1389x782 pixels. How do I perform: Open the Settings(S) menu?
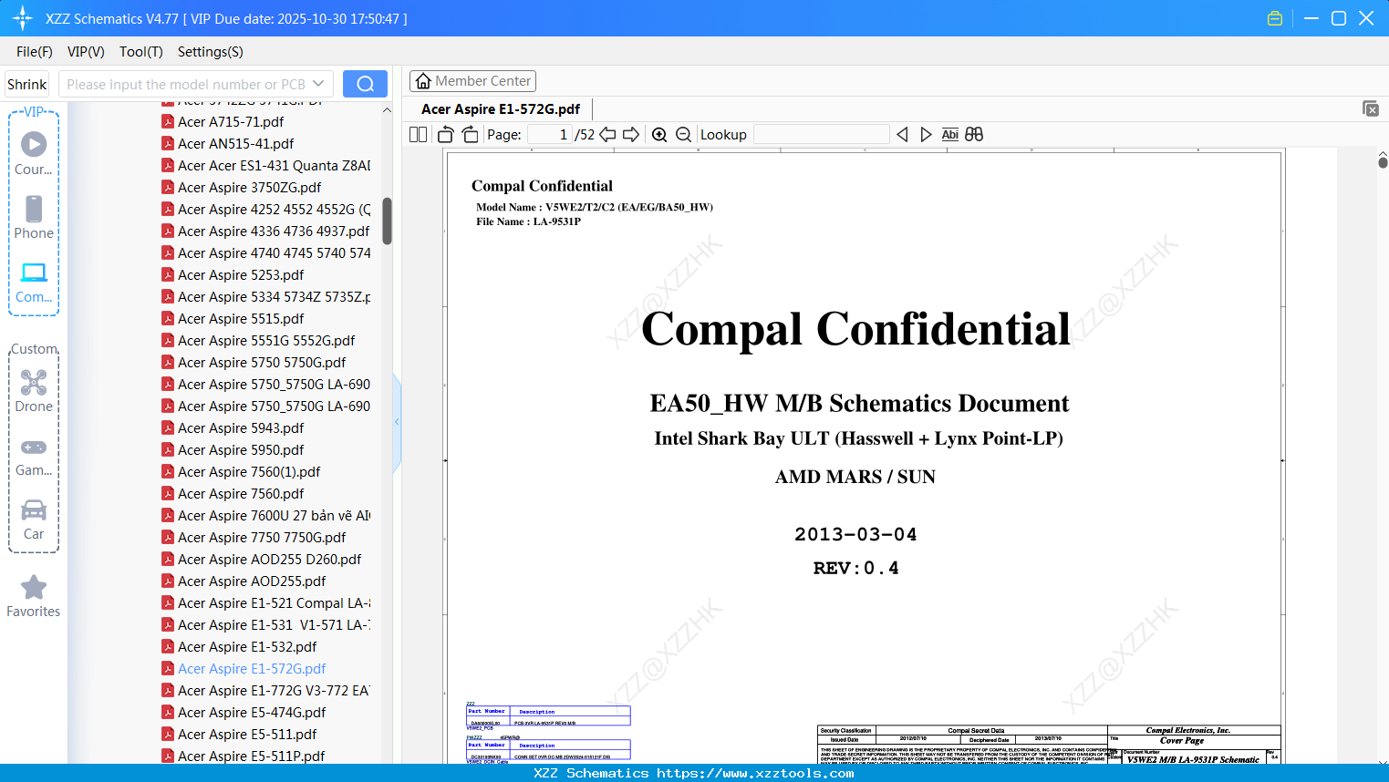click(x=211, y=52)
